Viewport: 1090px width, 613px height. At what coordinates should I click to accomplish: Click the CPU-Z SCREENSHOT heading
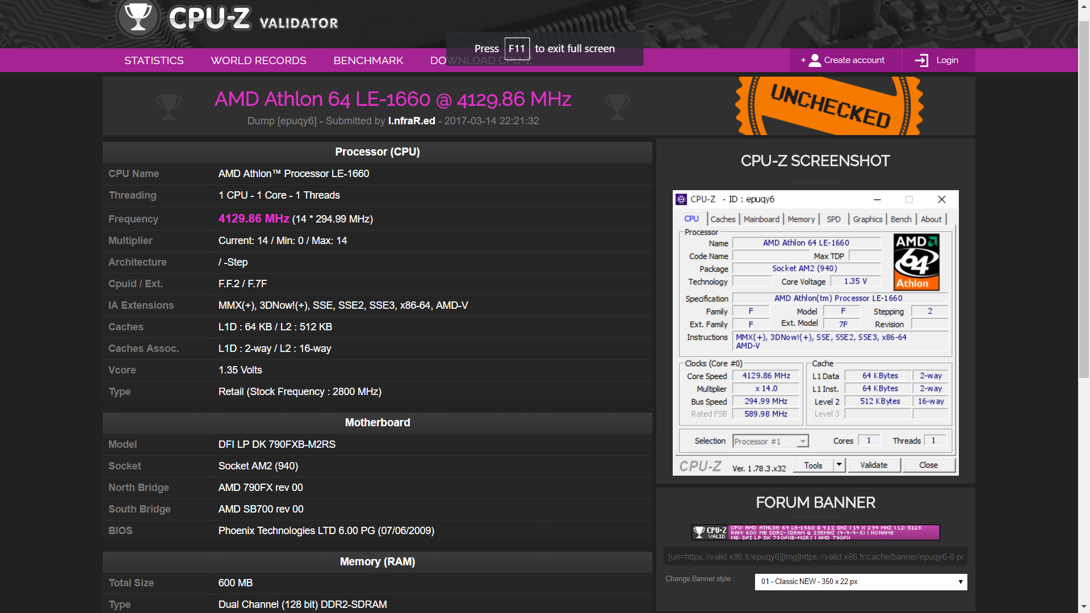click(x=815, y=161)
